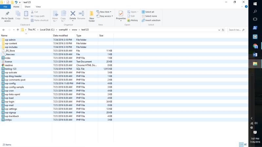
Task: Click the search box
Action: coord(236,30)
